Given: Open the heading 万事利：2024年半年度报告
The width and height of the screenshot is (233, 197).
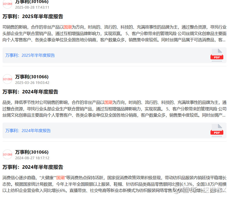Looking at the screenshot, I should click(x=33, y=167).
